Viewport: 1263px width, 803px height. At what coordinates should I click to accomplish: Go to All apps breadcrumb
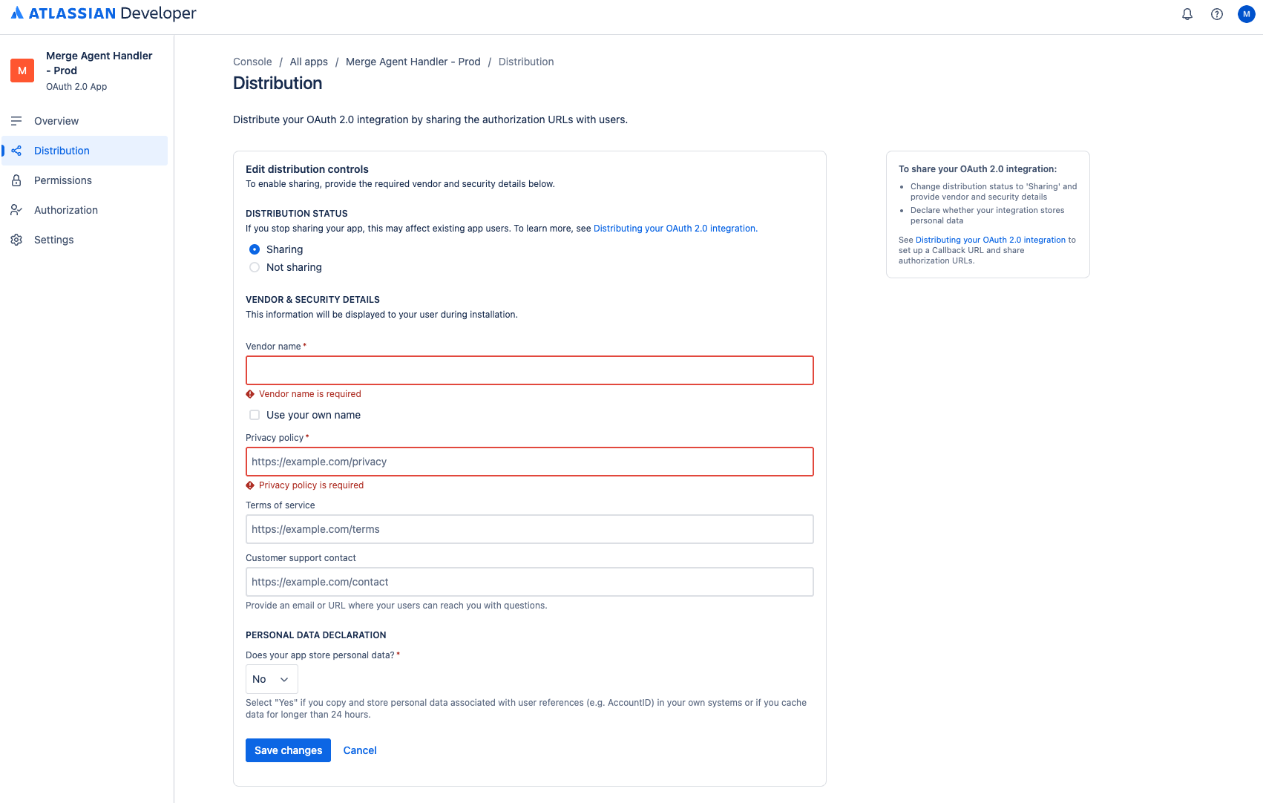[309, 62]
